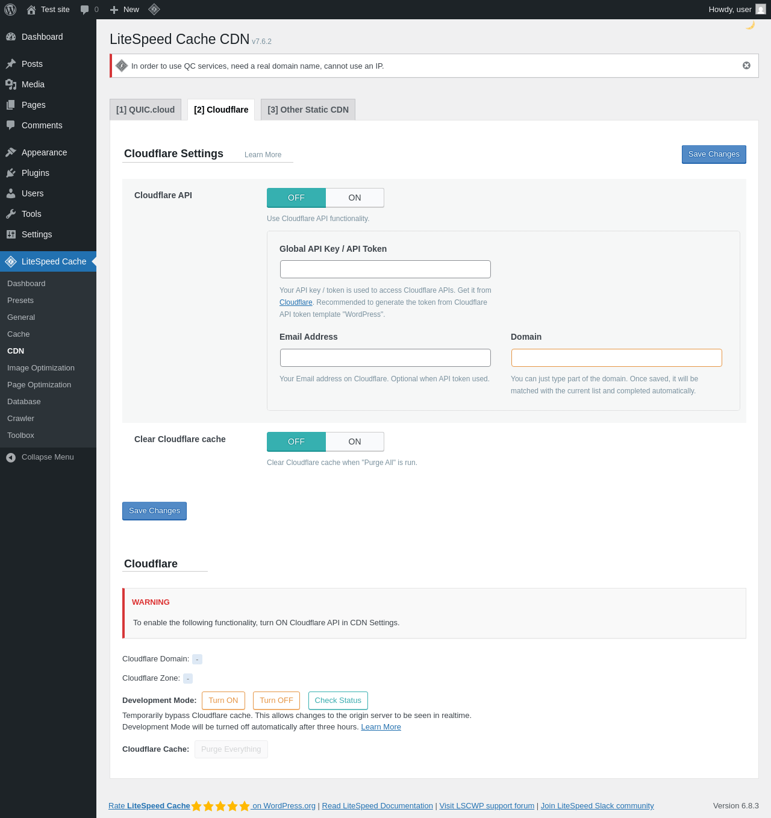Open comments bubble in admin bar
The image size is (771, 818).
[84, 10]
